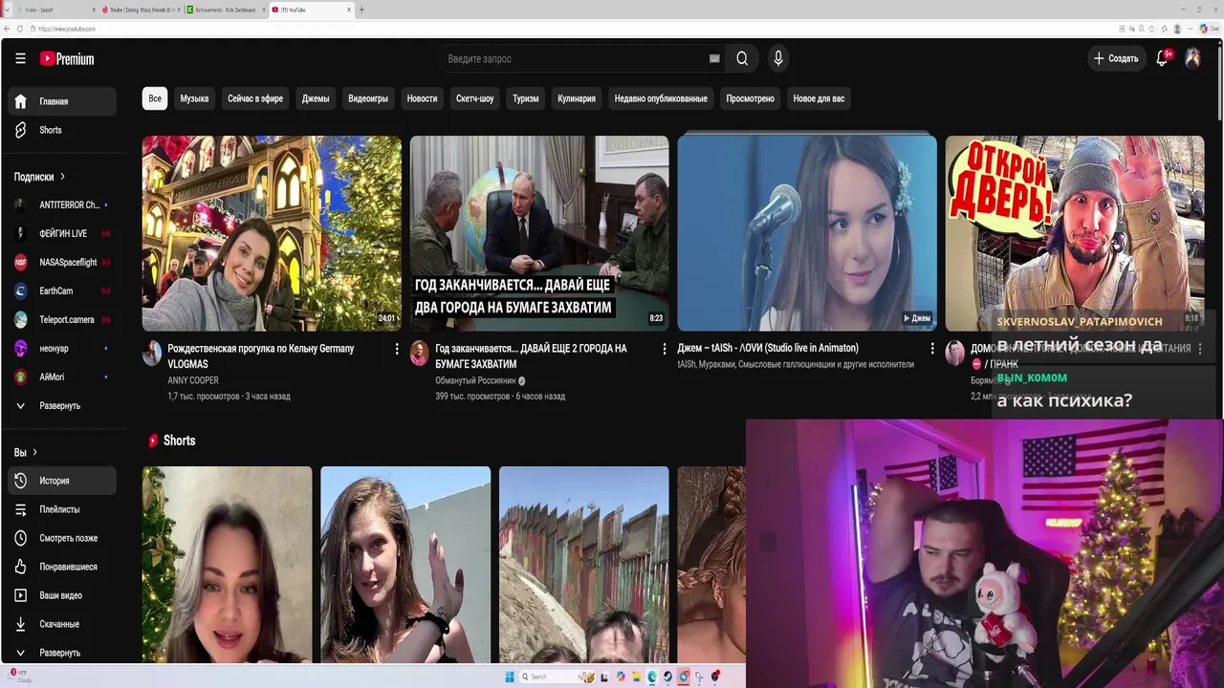Open История in the sidebar

pos(63,481)
